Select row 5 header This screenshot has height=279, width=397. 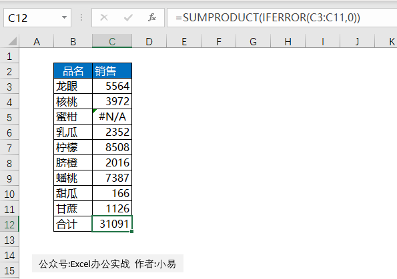coord(9,117)
